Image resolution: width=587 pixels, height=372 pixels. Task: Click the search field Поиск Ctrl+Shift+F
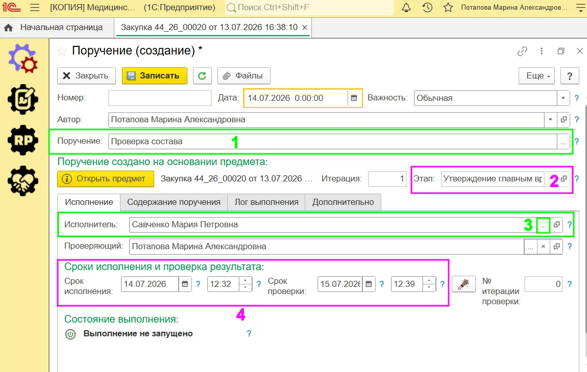pyautogui.click(x=309, y=8)
